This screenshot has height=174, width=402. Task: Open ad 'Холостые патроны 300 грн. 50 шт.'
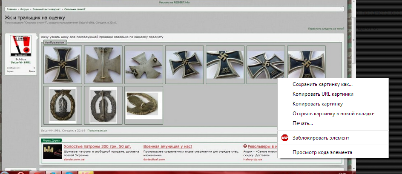[x=98, y=147]
